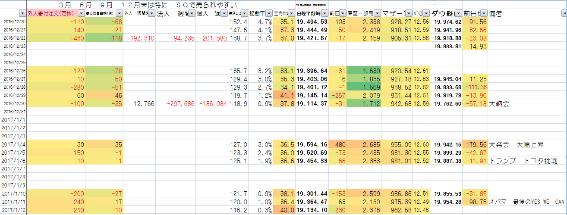Screen dimensions: 567x215
Task: Expand the 東証一部売 column filter
Action: coord(378,13)
